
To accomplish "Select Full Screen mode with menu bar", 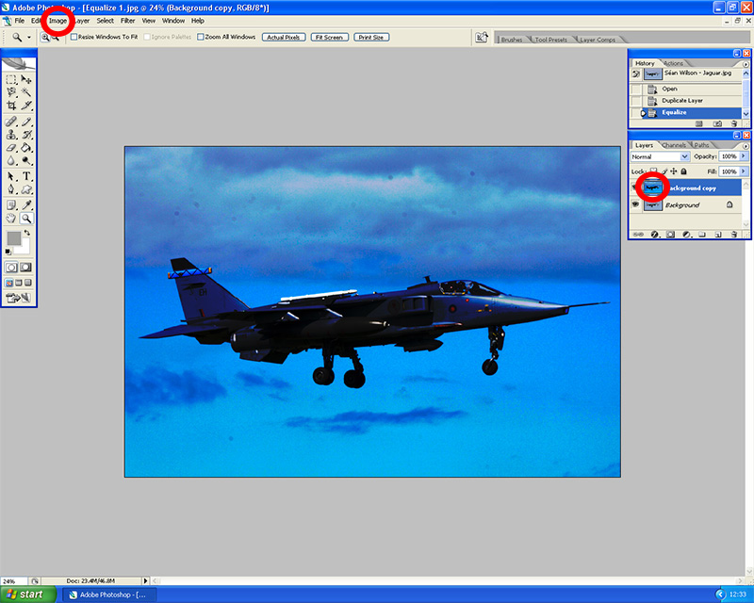I will tap(19, 283).
